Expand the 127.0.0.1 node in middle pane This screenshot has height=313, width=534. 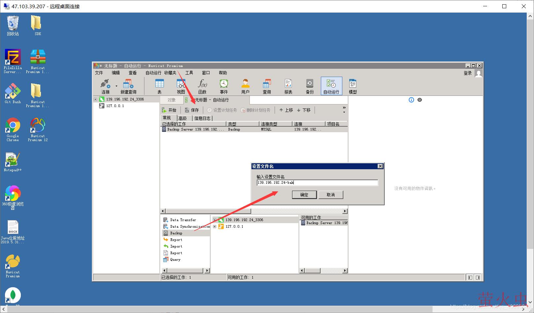coord(214,226)
